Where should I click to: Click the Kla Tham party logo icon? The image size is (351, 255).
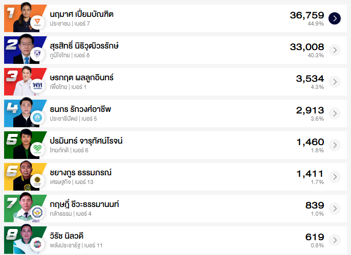click(37, 213)
